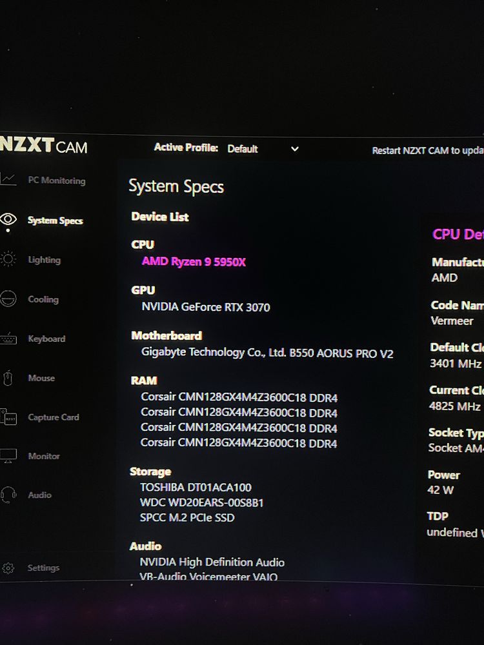Click the Keyboard icon in sidebar
The width and height of the screenshot is (484, 645).
tap(8, 339)
